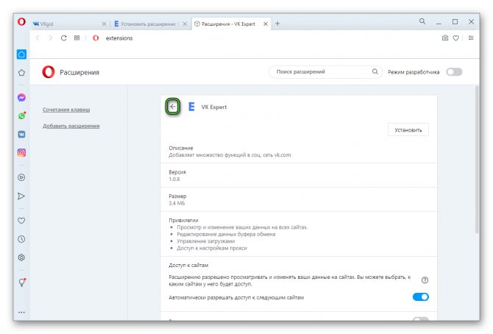Click the Доступ к настройкам прокси privilege
This screenshot has width=493, height=334.
click(212, 248)
